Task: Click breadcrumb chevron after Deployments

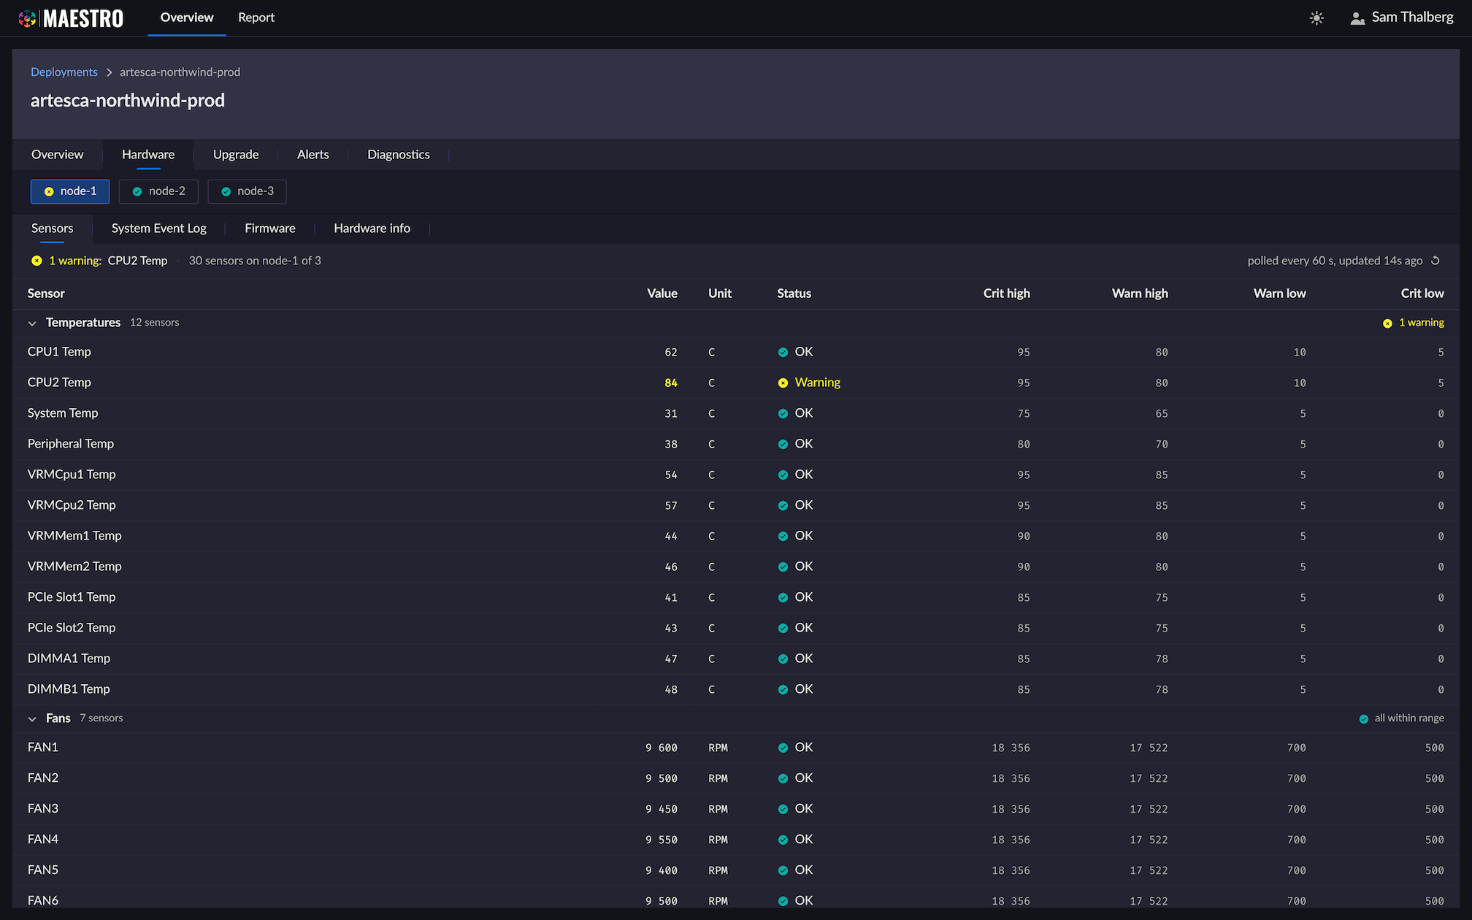Action: (110, 72)
